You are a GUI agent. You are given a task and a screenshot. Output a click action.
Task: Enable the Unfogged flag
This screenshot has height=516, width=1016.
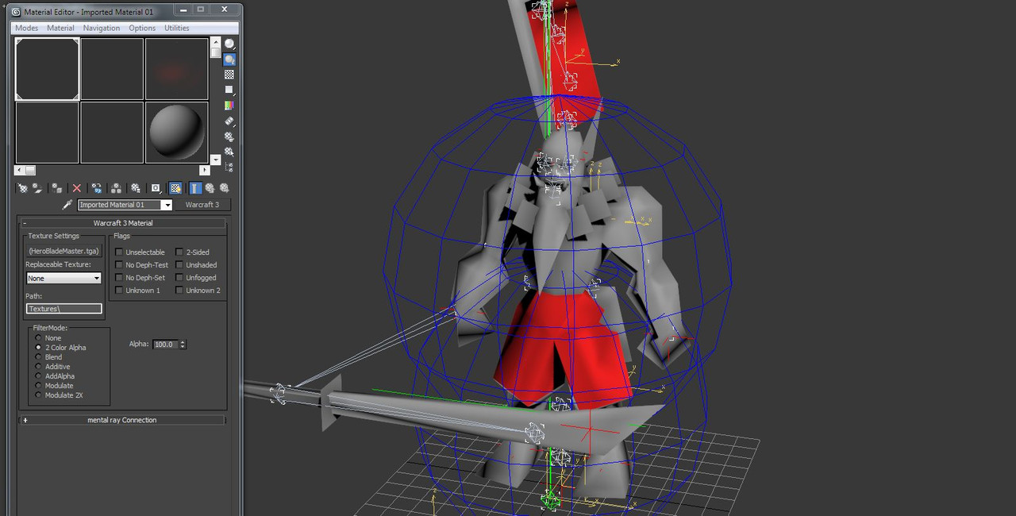[179, 278]
